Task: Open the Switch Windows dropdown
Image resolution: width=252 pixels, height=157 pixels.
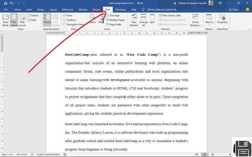Action: coord(195,20)
